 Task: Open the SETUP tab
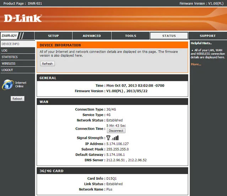coord(53,36)
